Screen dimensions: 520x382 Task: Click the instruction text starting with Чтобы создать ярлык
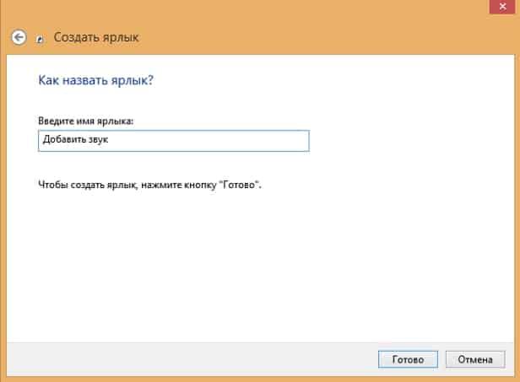[150, 185]
